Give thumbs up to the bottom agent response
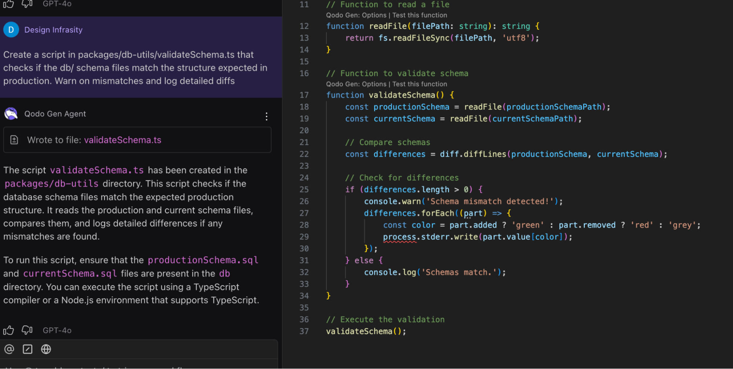This screenshot has height=369, width=733. pos(8,330)
